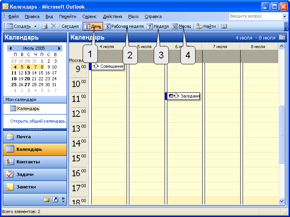Open the address book icon
Screen dimensions: 290x217
coord(224,26)
